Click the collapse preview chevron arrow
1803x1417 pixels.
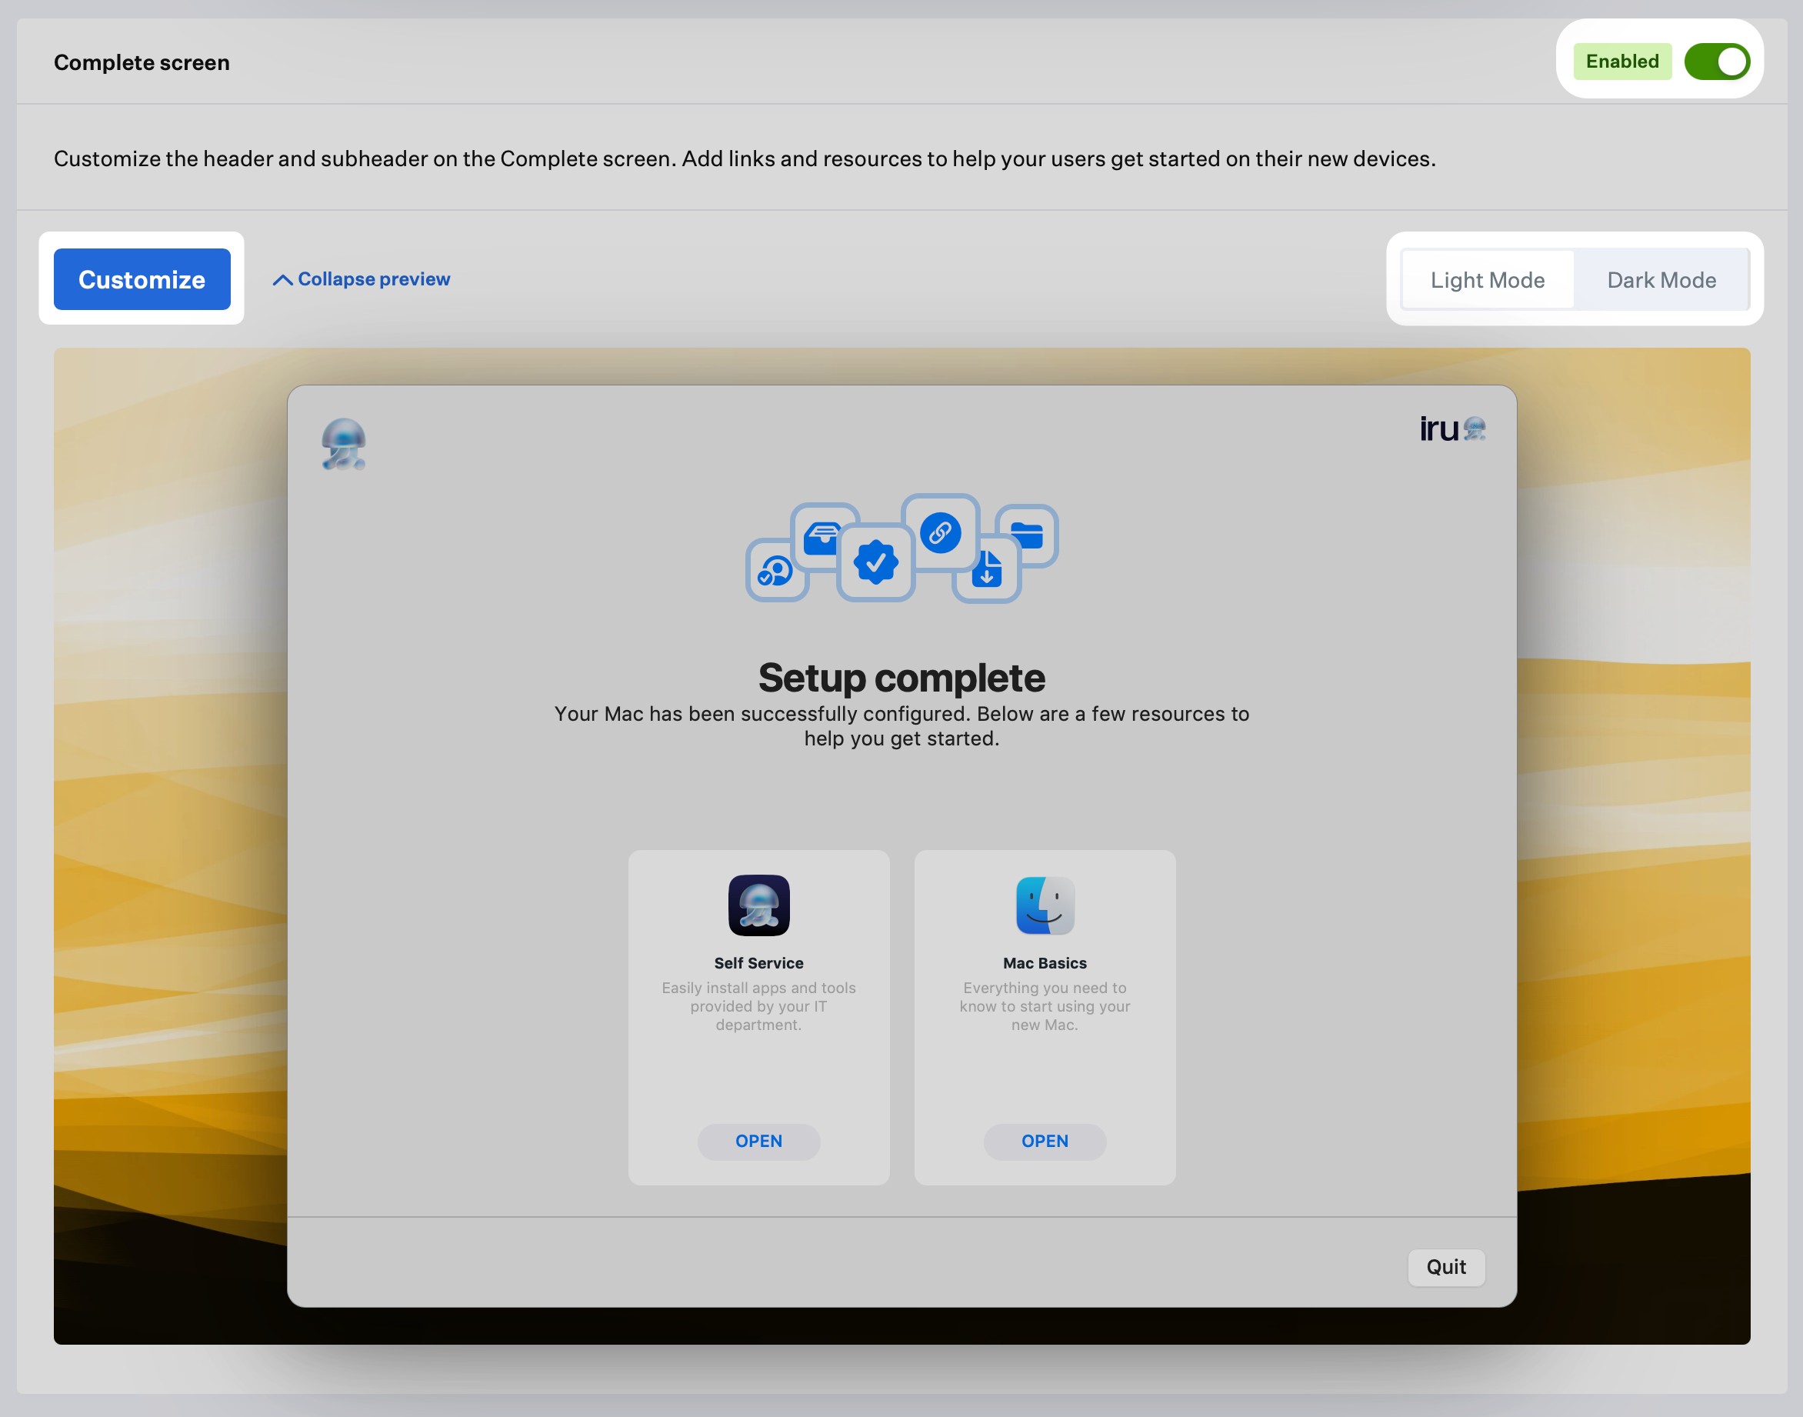tap(282, 281)
